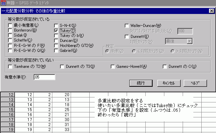The height and width of the screenshot is (133, 216).
Task: Check the Duncan option
Action: coord(57,41)
